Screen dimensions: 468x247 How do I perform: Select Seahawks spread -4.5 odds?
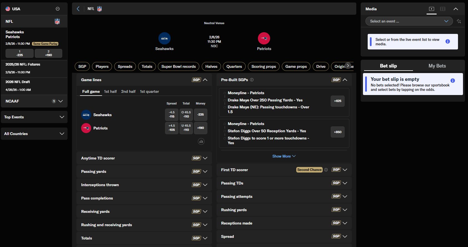[172, 114]
